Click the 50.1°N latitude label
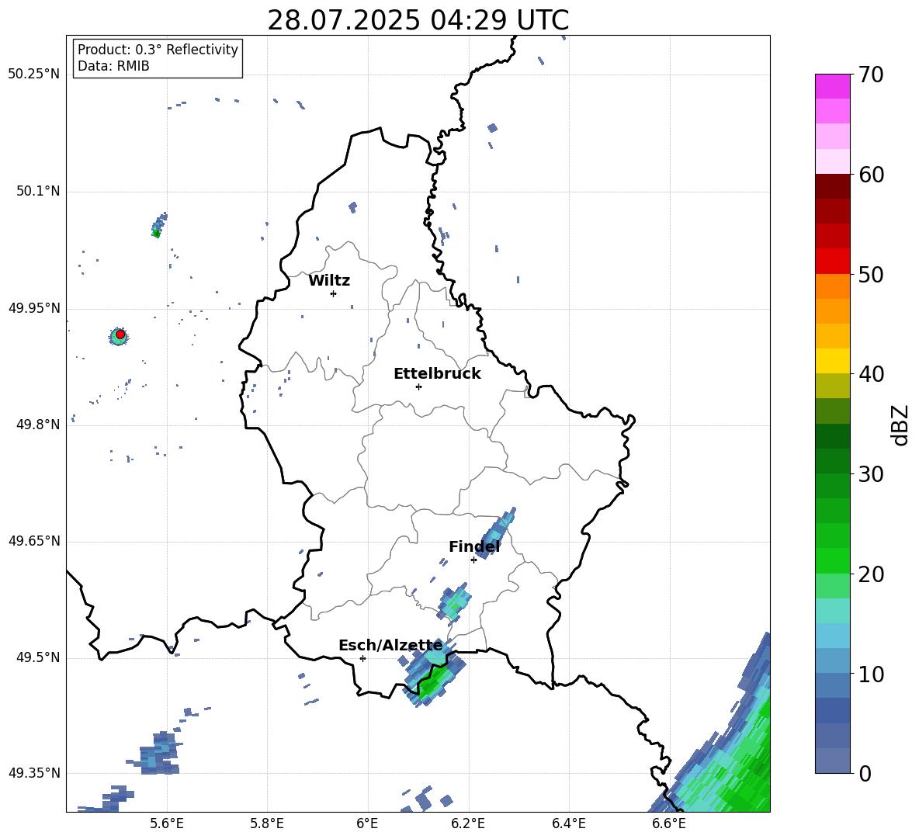 pos(38,192)
